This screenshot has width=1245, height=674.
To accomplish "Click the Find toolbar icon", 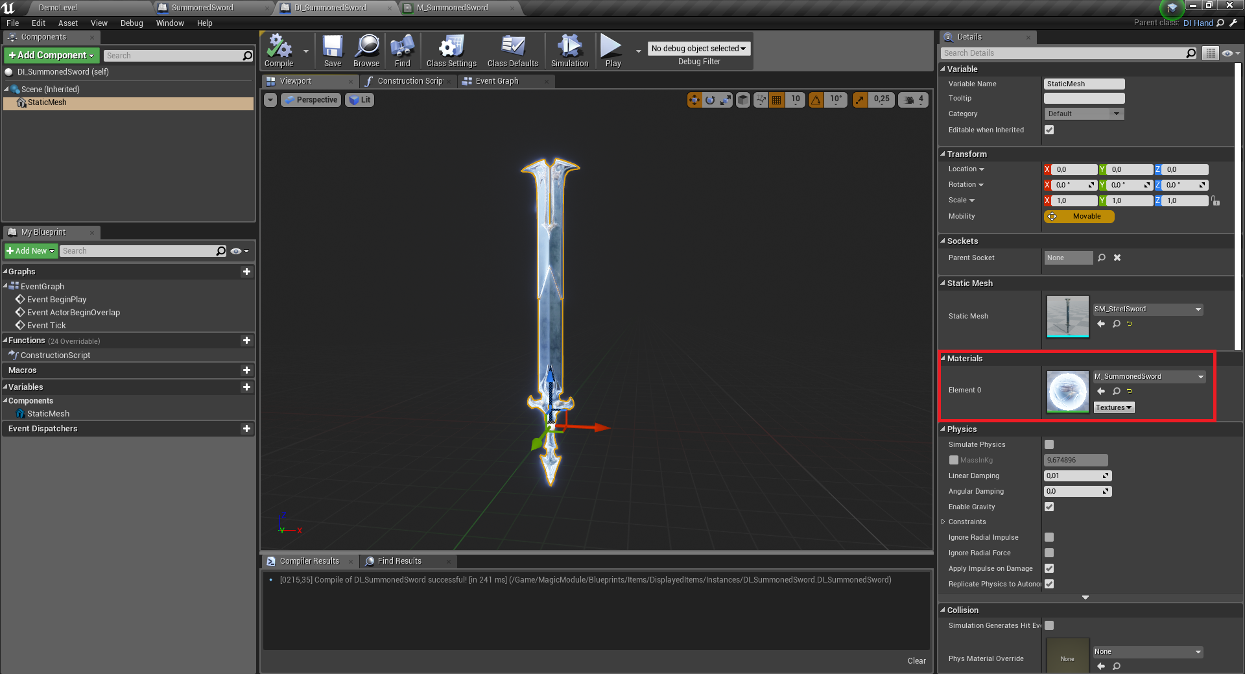I will [x=402, y=50].
